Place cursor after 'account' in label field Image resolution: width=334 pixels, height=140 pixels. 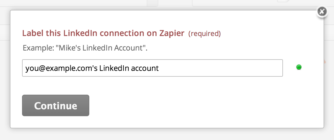click(159, 68)
